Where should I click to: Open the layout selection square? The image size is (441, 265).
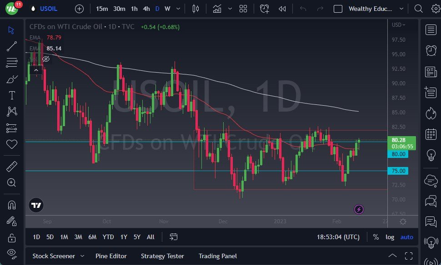coord(338,9)
